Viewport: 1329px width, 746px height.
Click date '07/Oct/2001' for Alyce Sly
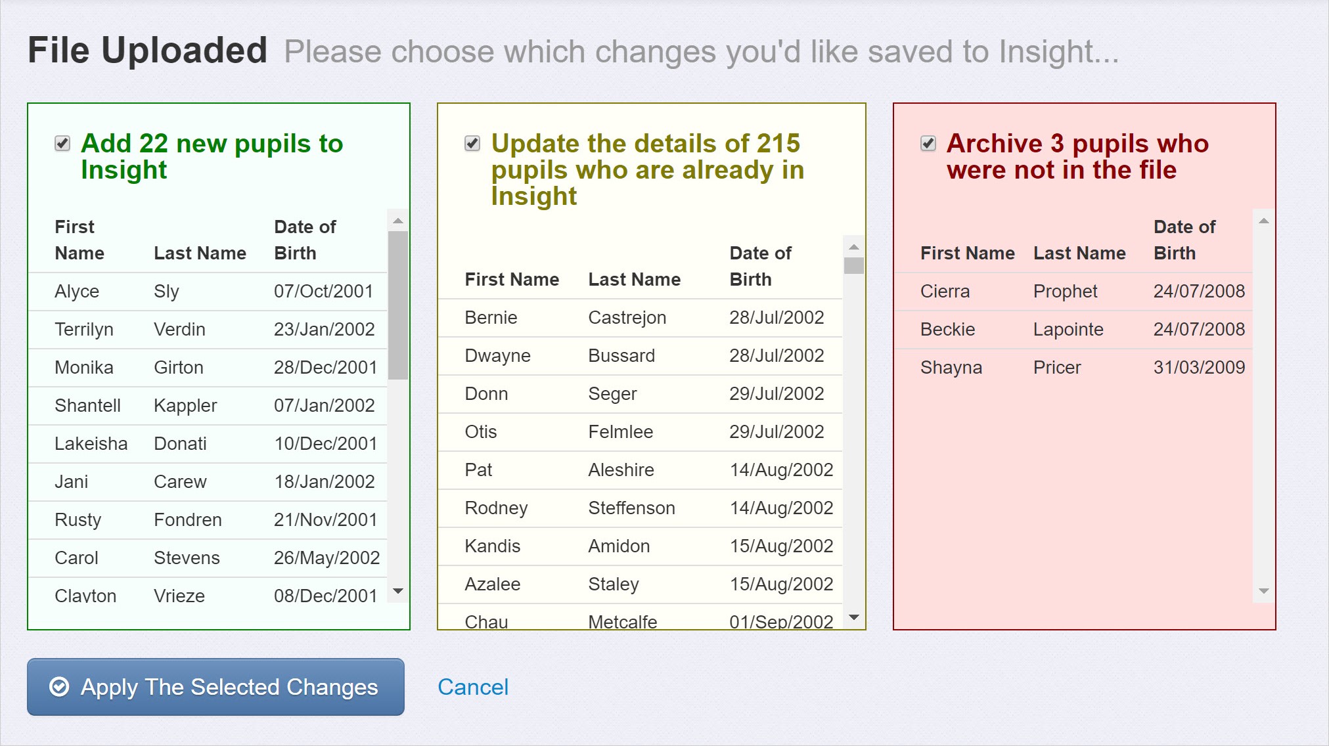pos(324,291)
